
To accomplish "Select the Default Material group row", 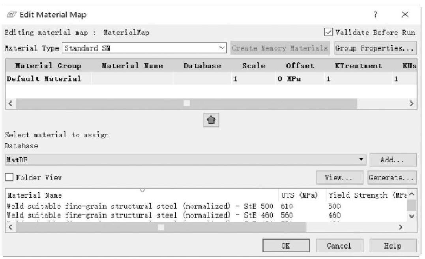I will tap(211, 79).
